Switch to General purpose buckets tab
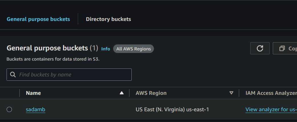The height and width of the screenshot is (122, 297). point(38,19)
